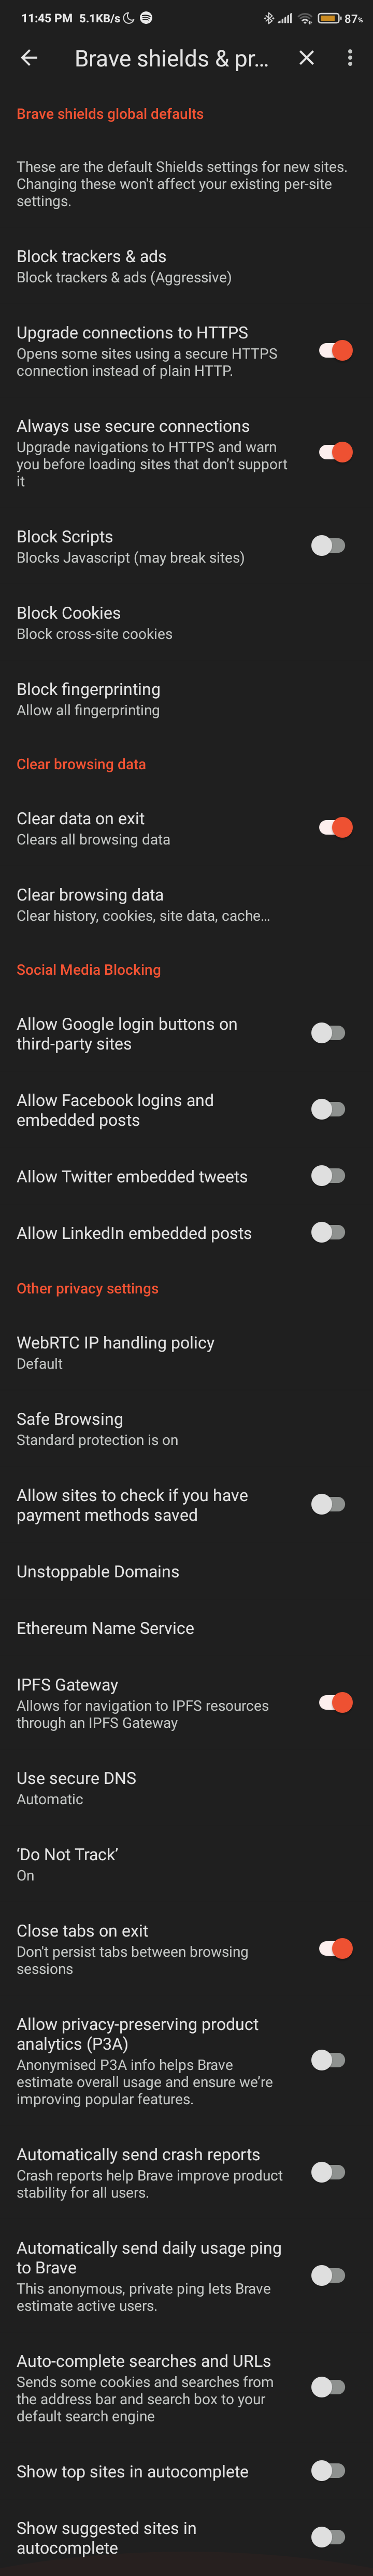Toggle Automatically send crash reports
Viewport: 373px width, 2576px height.
[x=328, y=2172]
